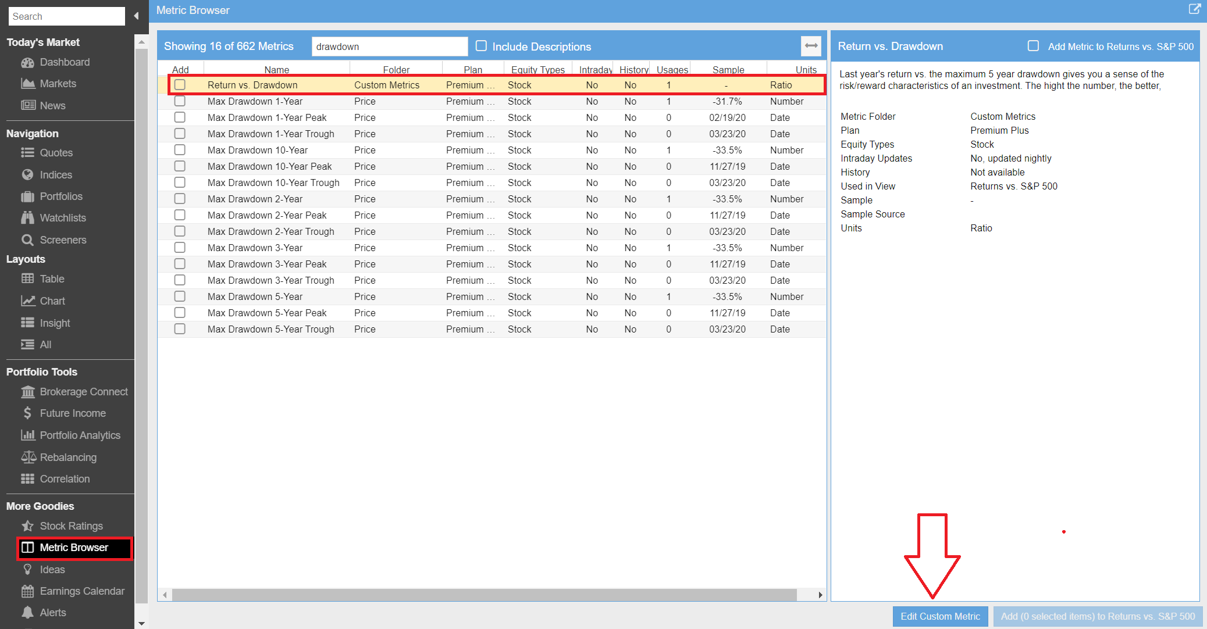Open the Dashboard icon in sidebar
Screen dimensions: 1207x629
point(27,62)
